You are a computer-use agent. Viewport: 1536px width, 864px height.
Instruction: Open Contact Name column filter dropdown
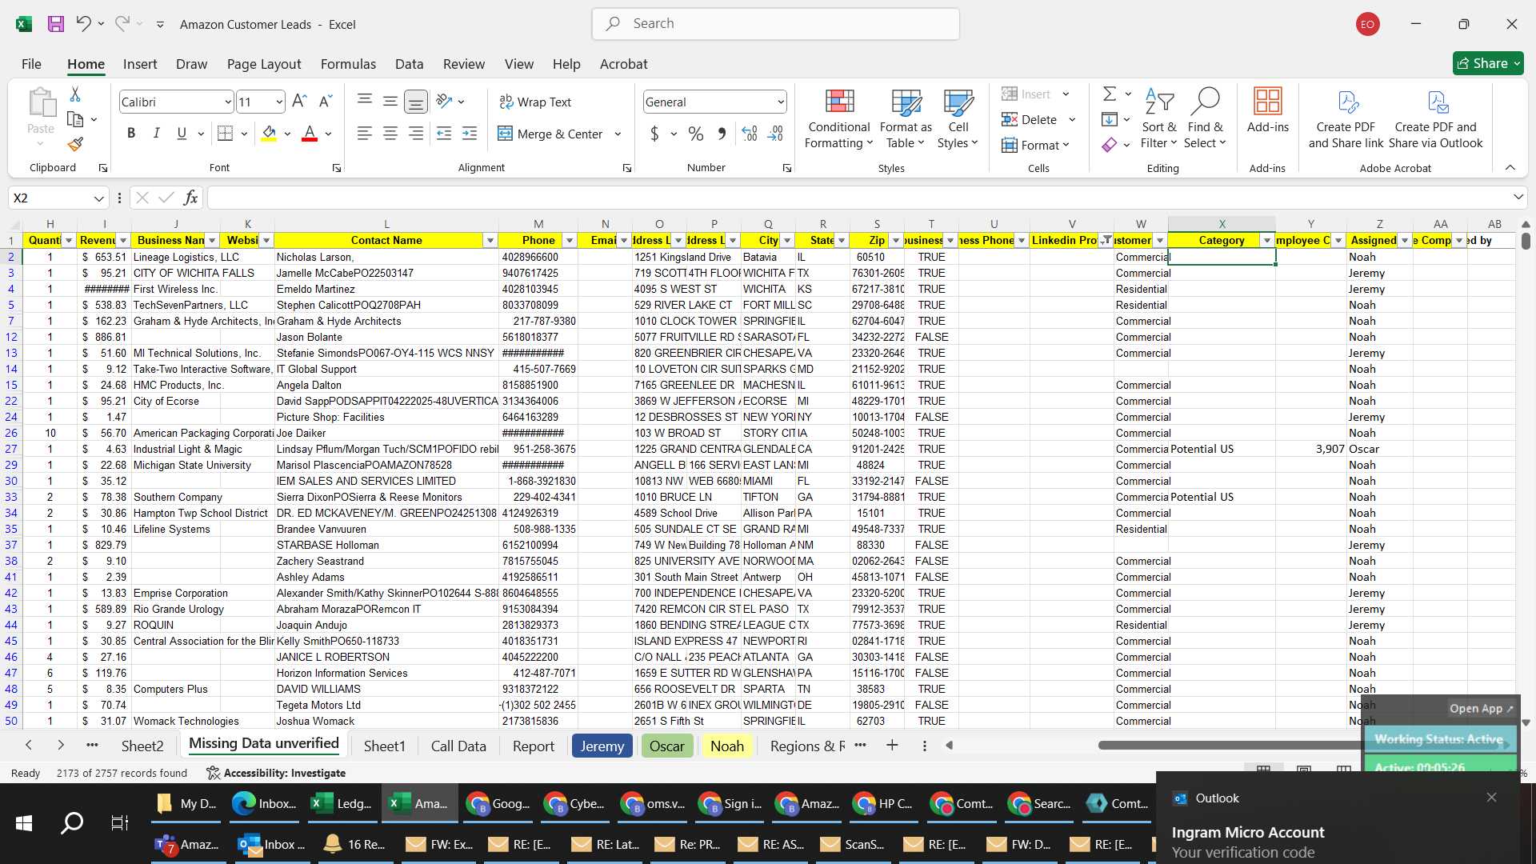point(490,241)
